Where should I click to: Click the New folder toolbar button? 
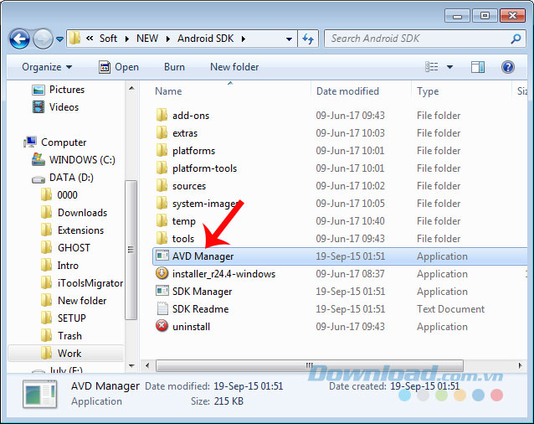(x=234, y=67)
